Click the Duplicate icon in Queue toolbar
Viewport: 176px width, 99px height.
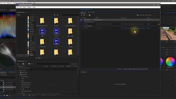[89, 15]
